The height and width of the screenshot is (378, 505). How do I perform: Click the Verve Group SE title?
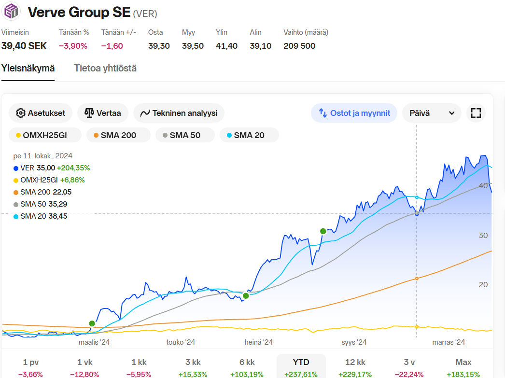[x=79, y=12]
